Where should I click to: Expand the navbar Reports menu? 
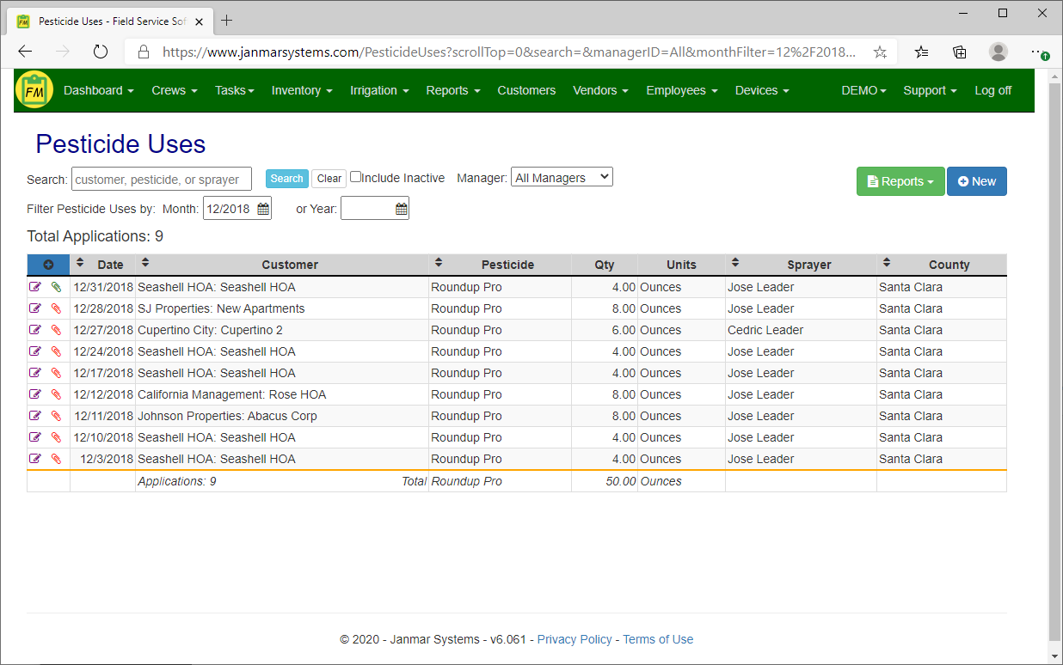pyautogui.click(x=453, y=90)
